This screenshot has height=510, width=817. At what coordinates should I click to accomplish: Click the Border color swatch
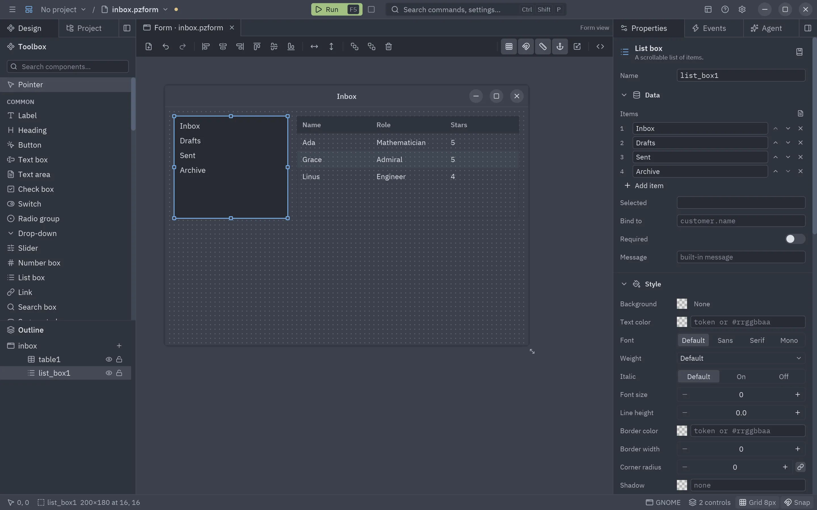(682, 431)
